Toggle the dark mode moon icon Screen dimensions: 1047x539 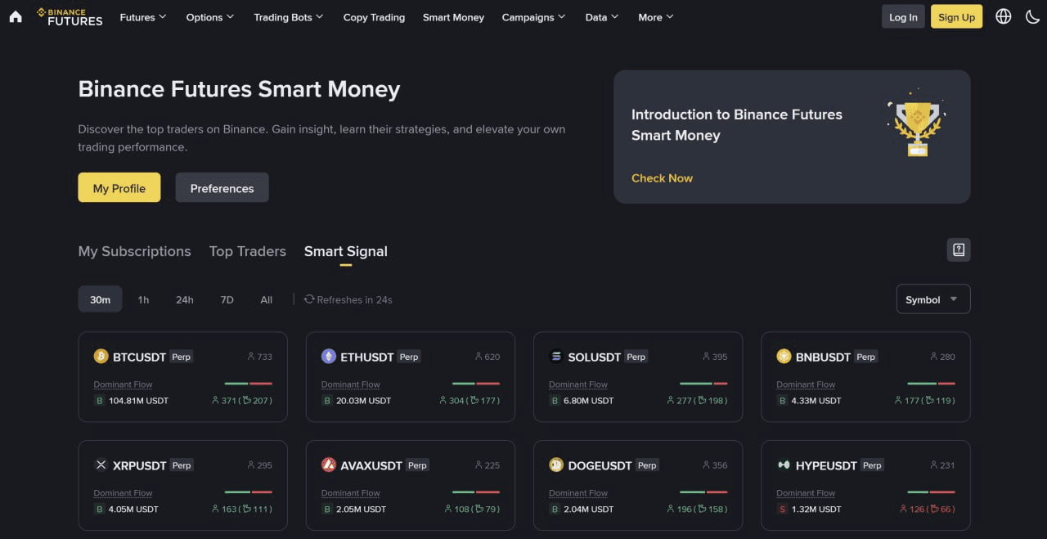click(x=1032, y=16)
